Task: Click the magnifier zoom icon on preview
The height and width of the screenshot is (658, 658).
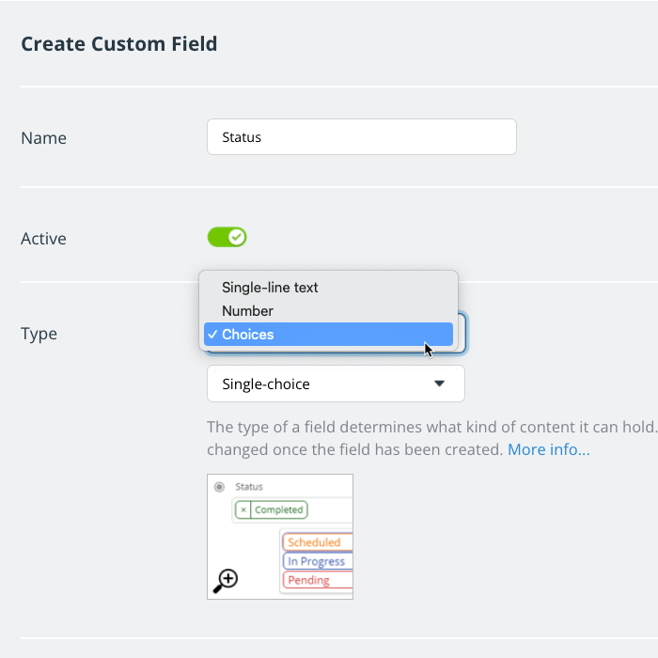Action: coord(226,581)
